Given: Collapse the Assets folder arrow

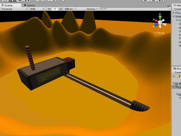Looking at the screenshot, I should click(x=174, y=83).
